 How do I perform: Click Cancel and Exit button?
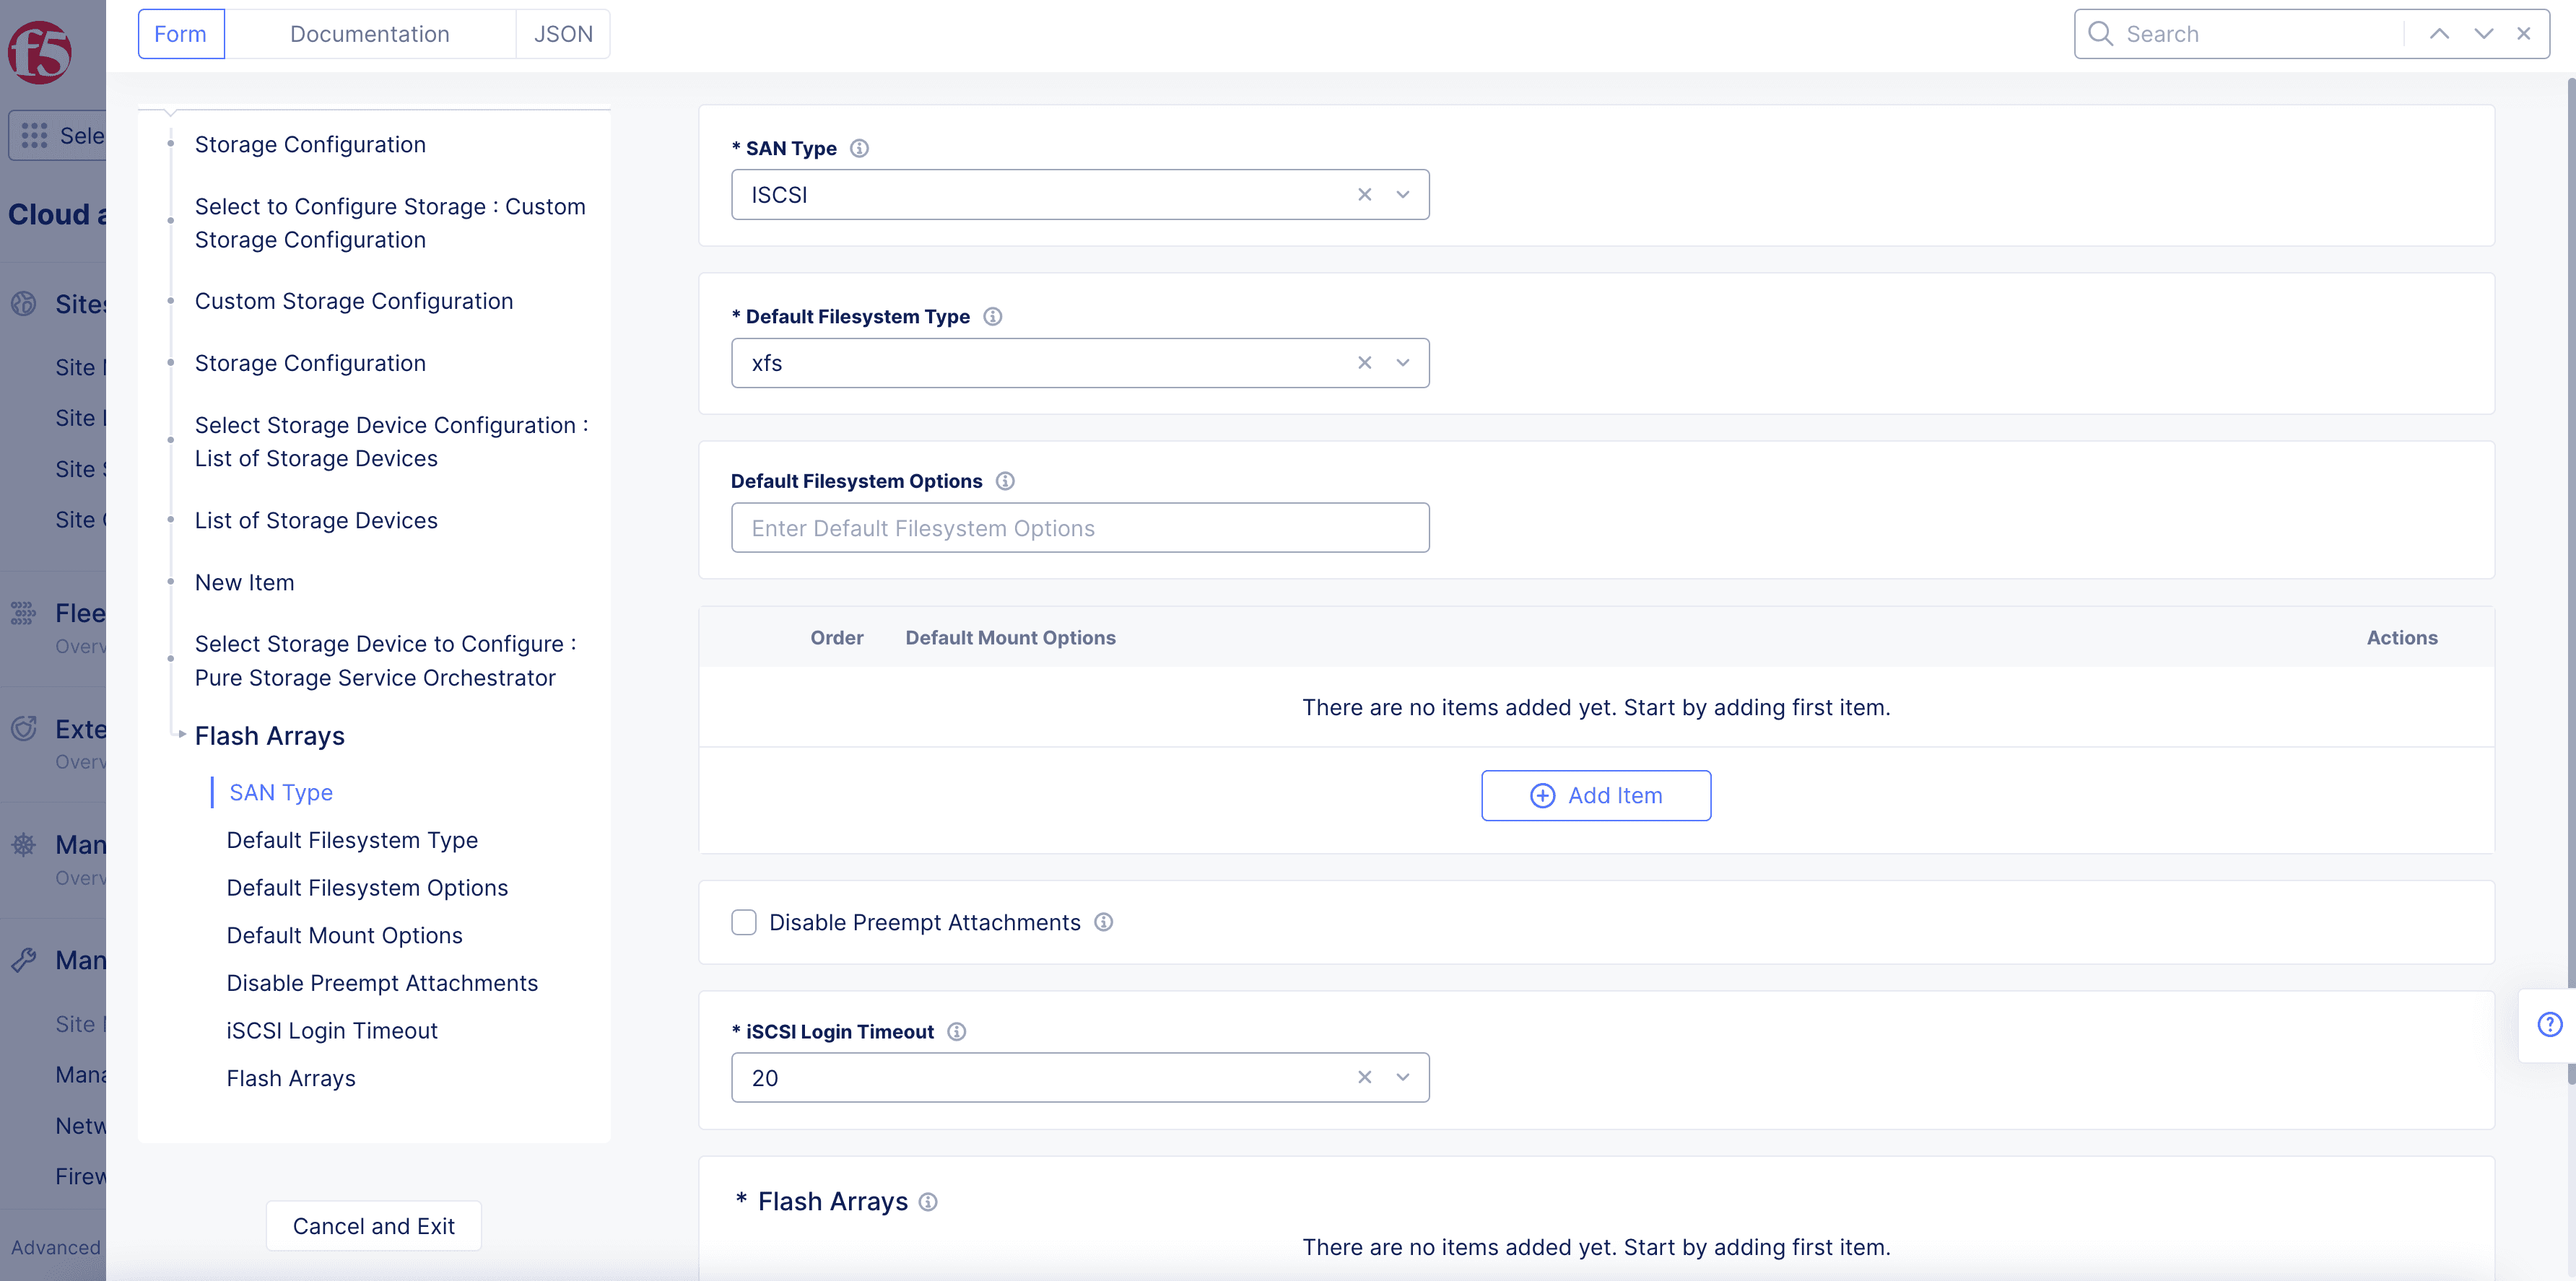(x=373, y=1226)
